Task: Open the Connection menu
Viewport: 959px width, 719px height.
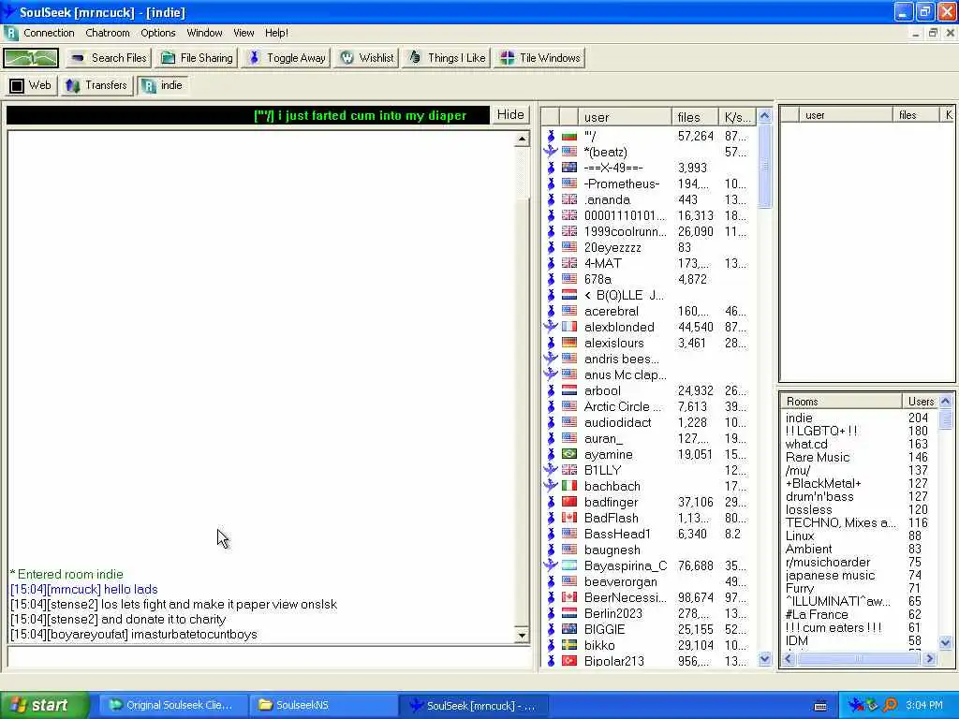Action: pyautogui.click(x=49, y=33)
